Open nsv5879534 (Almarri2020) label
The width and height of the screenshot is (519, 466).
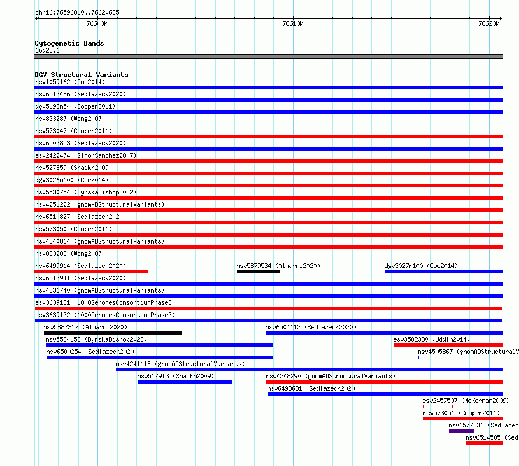[x=278, y=266]
